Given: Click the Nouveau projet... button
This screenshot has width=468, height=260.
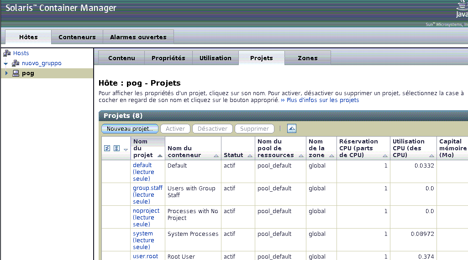Looking at the screenshot, I should (x=130, y=129).
